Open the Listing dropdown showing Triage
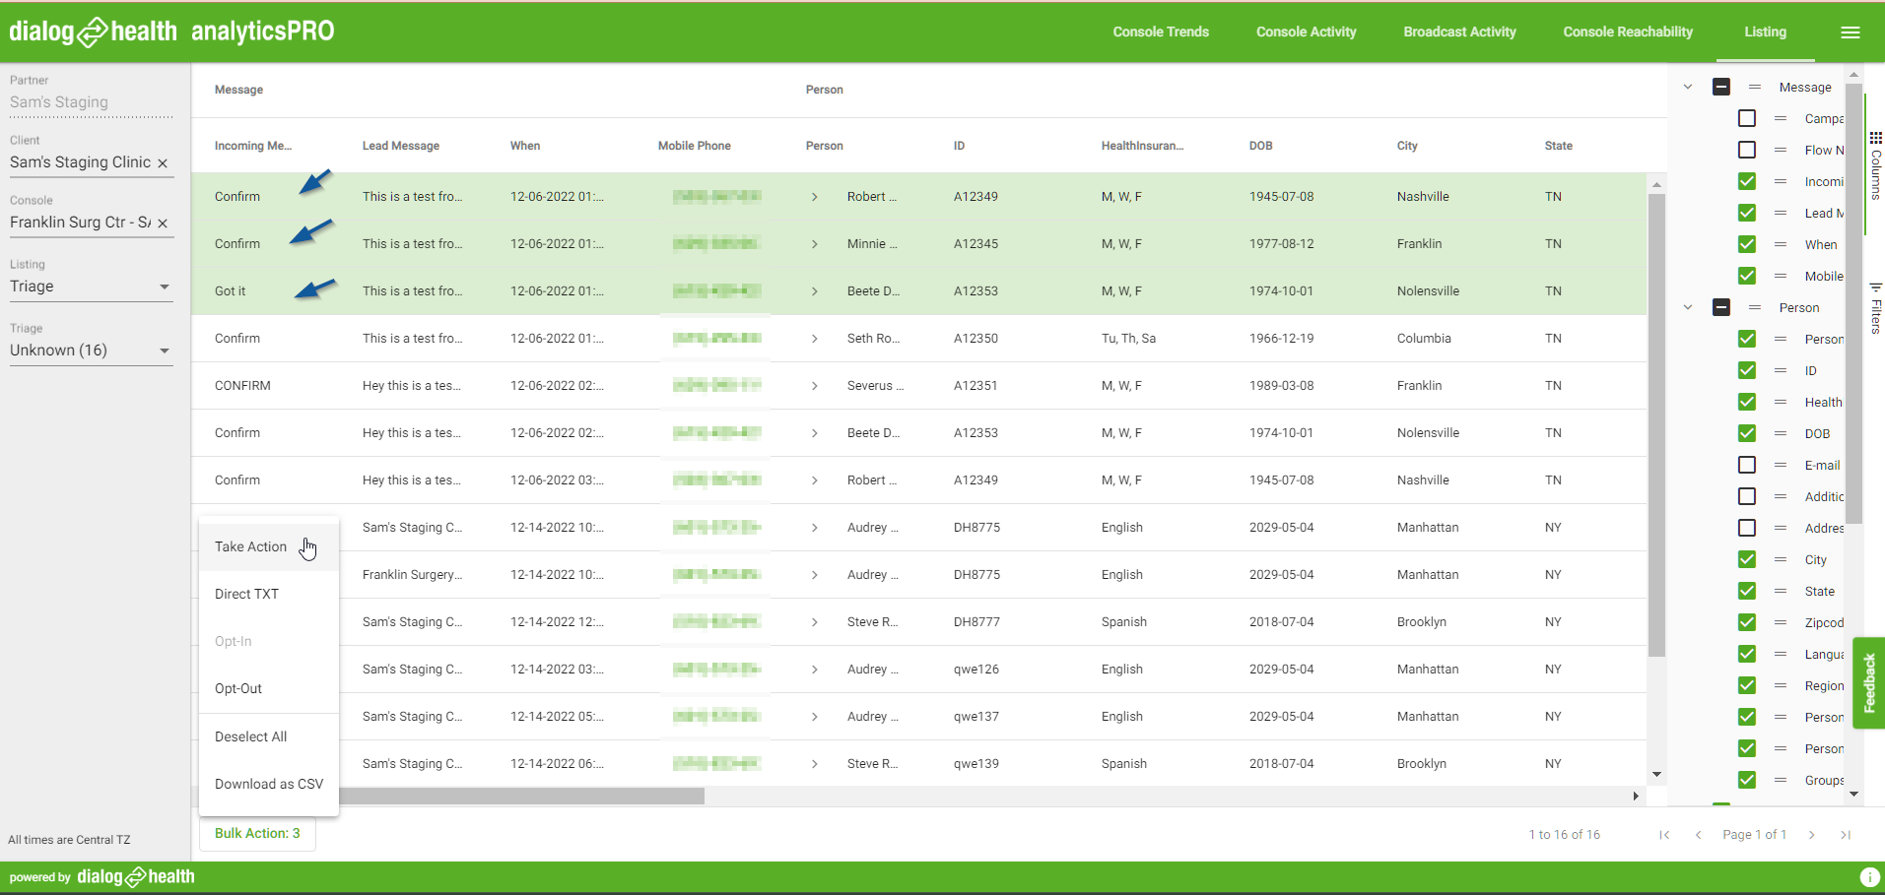Image resolution: width=1885 pixels, height=895 pixels. [91, 287]
